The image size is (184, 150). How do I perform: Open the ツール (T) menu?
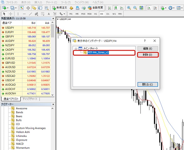click(66, 2)
